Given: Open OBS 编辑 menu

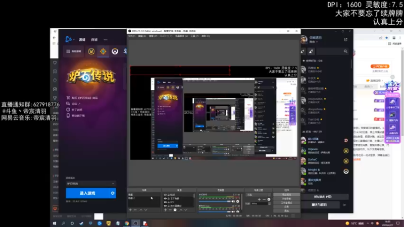Looking at the screenshot, I should pos(142,36).
